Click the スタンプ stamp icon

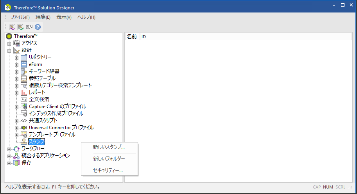tap(24, 142)
